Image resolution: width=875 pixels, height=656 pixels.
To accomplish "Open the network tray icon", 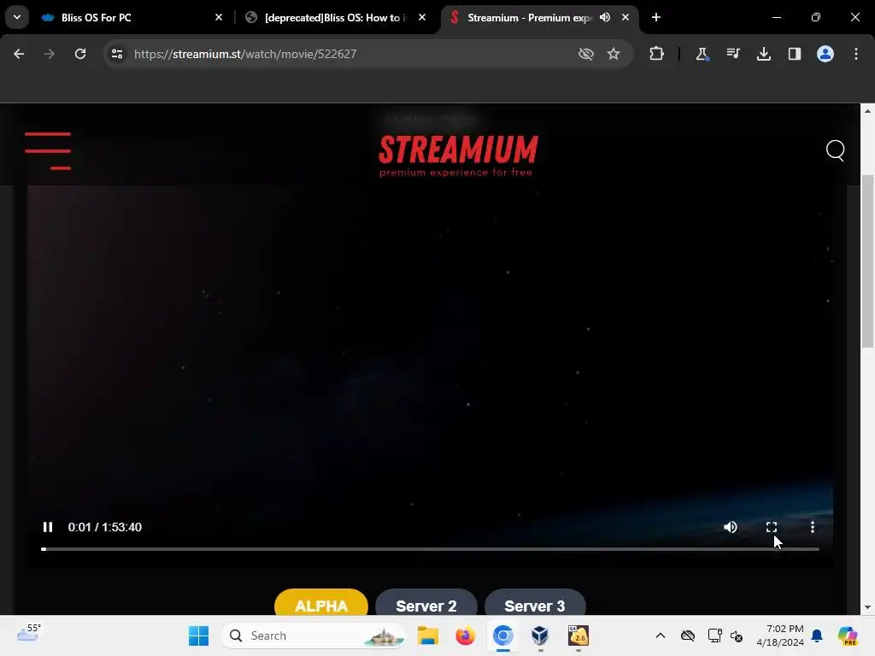I will [714, 635].
